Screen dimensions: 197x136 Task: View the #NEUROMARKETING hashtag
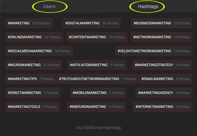pyautogui.click(x=34, y=65)
